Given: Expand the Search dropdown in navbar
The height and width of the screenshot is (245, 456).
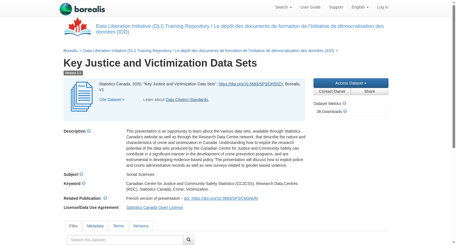Looking at the screenshot, I should 283,7.
